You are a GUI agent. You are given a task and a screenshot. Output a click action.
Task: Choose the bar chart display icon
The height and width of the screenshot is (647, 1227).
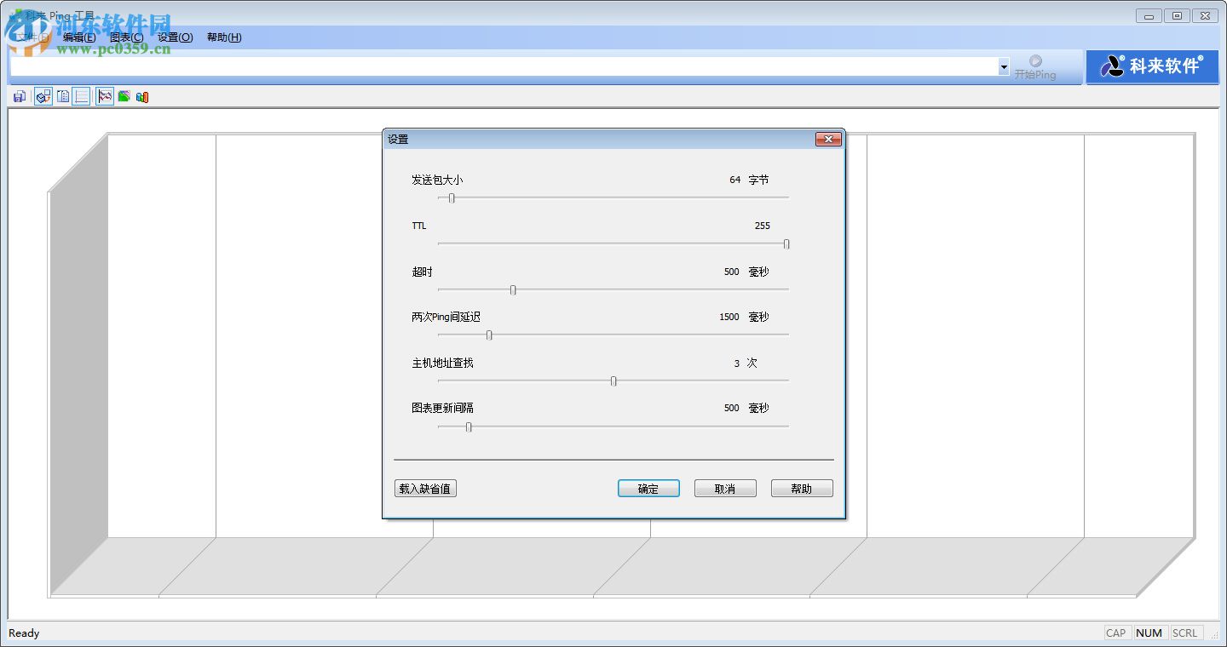(x=141, y=96)
